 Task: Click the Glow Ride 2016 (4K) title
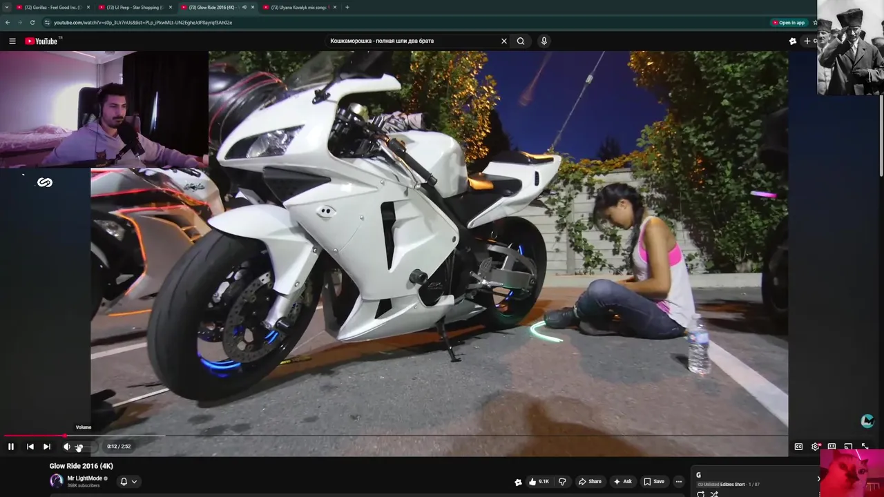(x=81, y=466)
